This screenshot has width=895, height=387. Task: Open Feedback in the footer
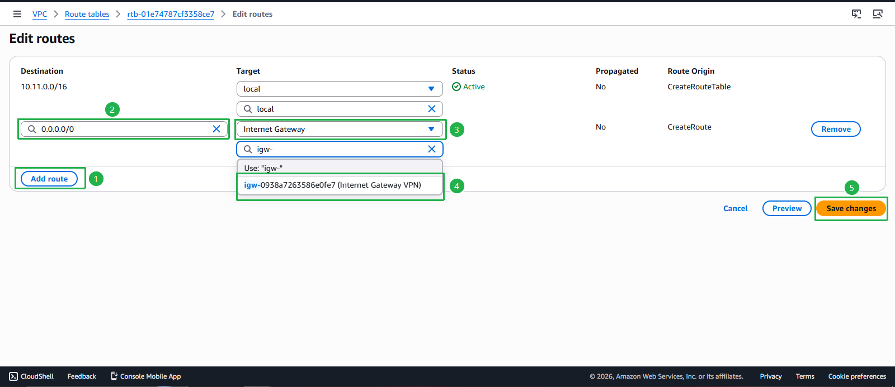click(x=82, y=376)
